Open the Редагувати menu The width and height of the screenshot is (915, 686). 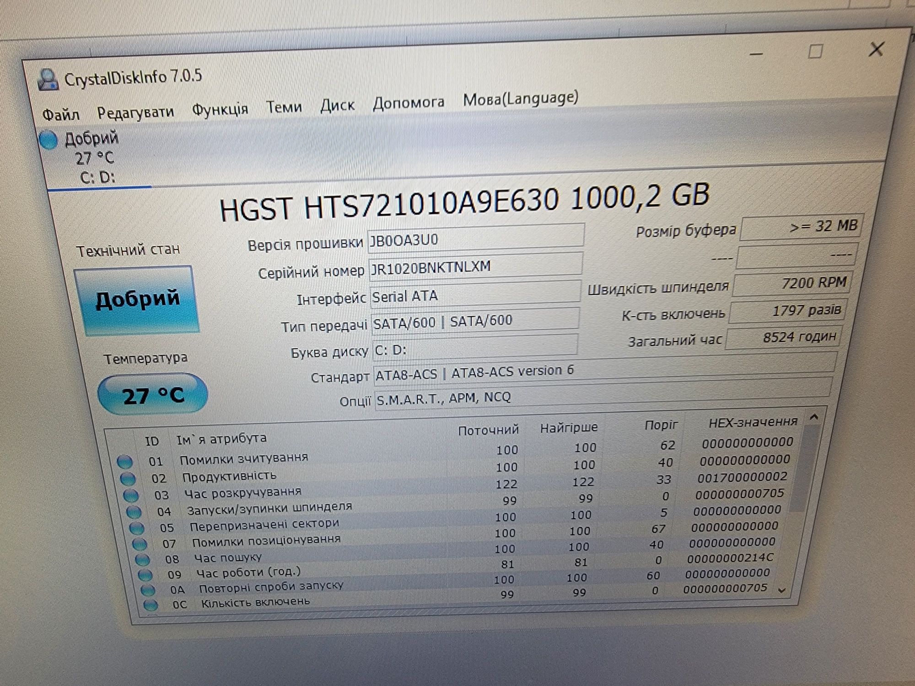[x=135, y=112]
